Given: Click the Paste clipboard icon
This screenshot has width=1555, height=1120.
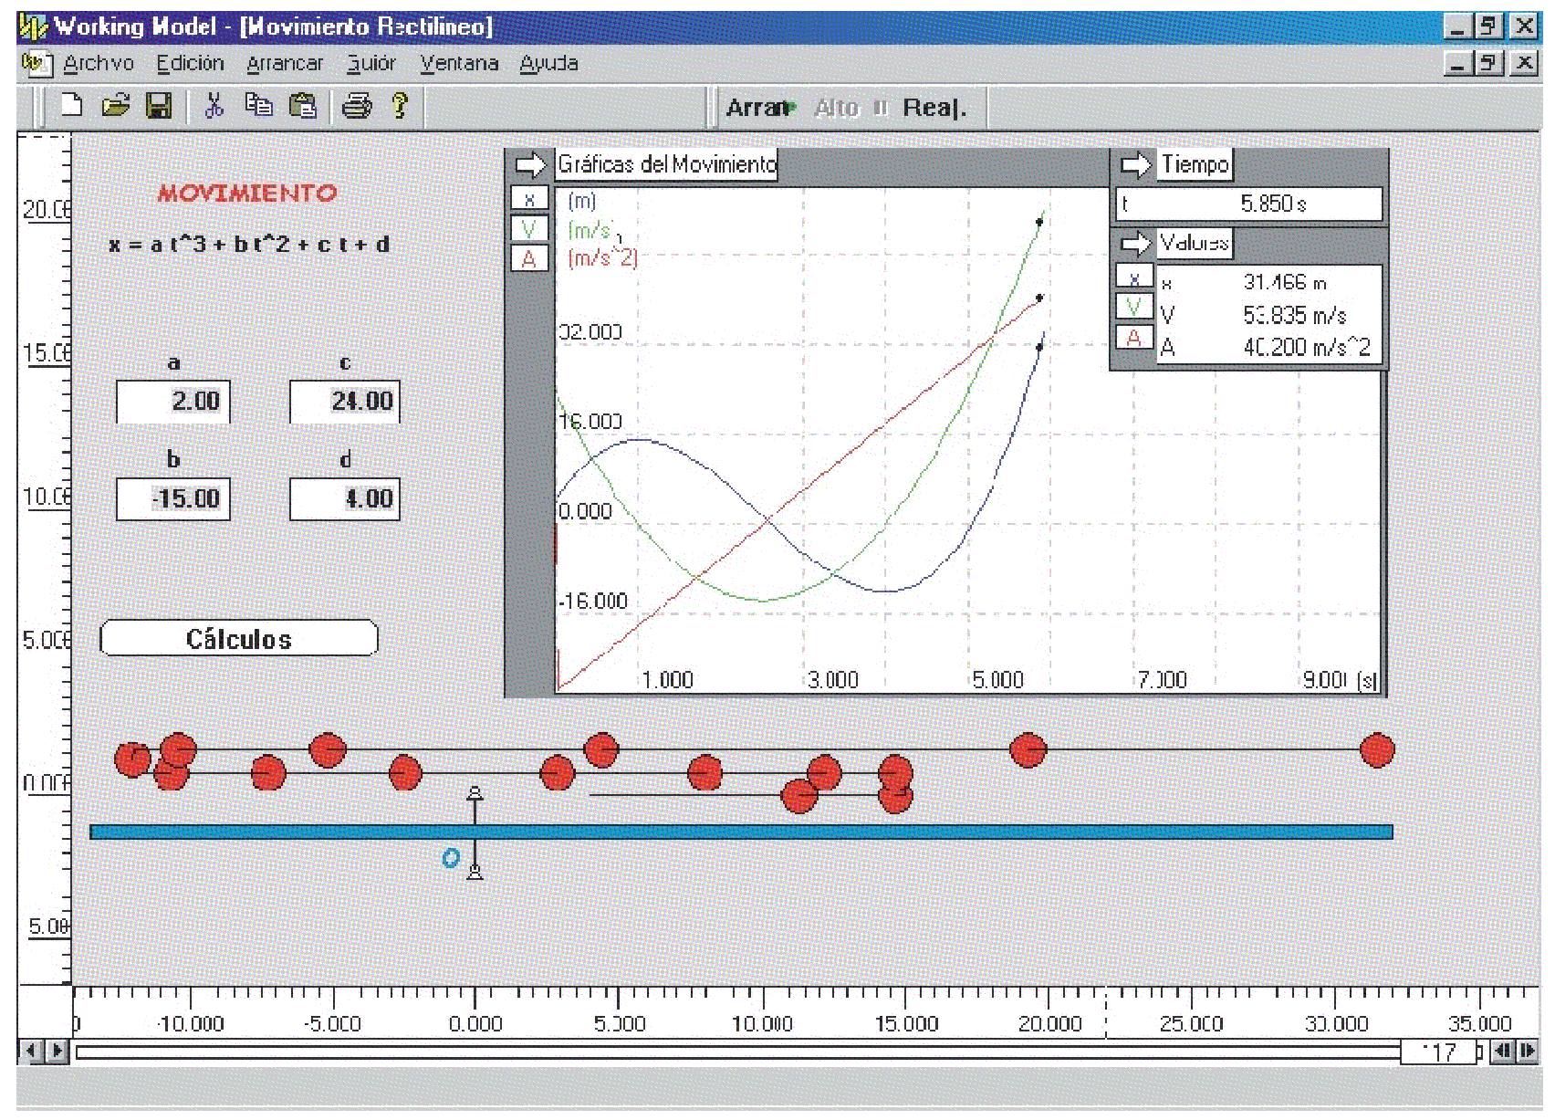Looking at the screenshot, I should pos(302,106).
